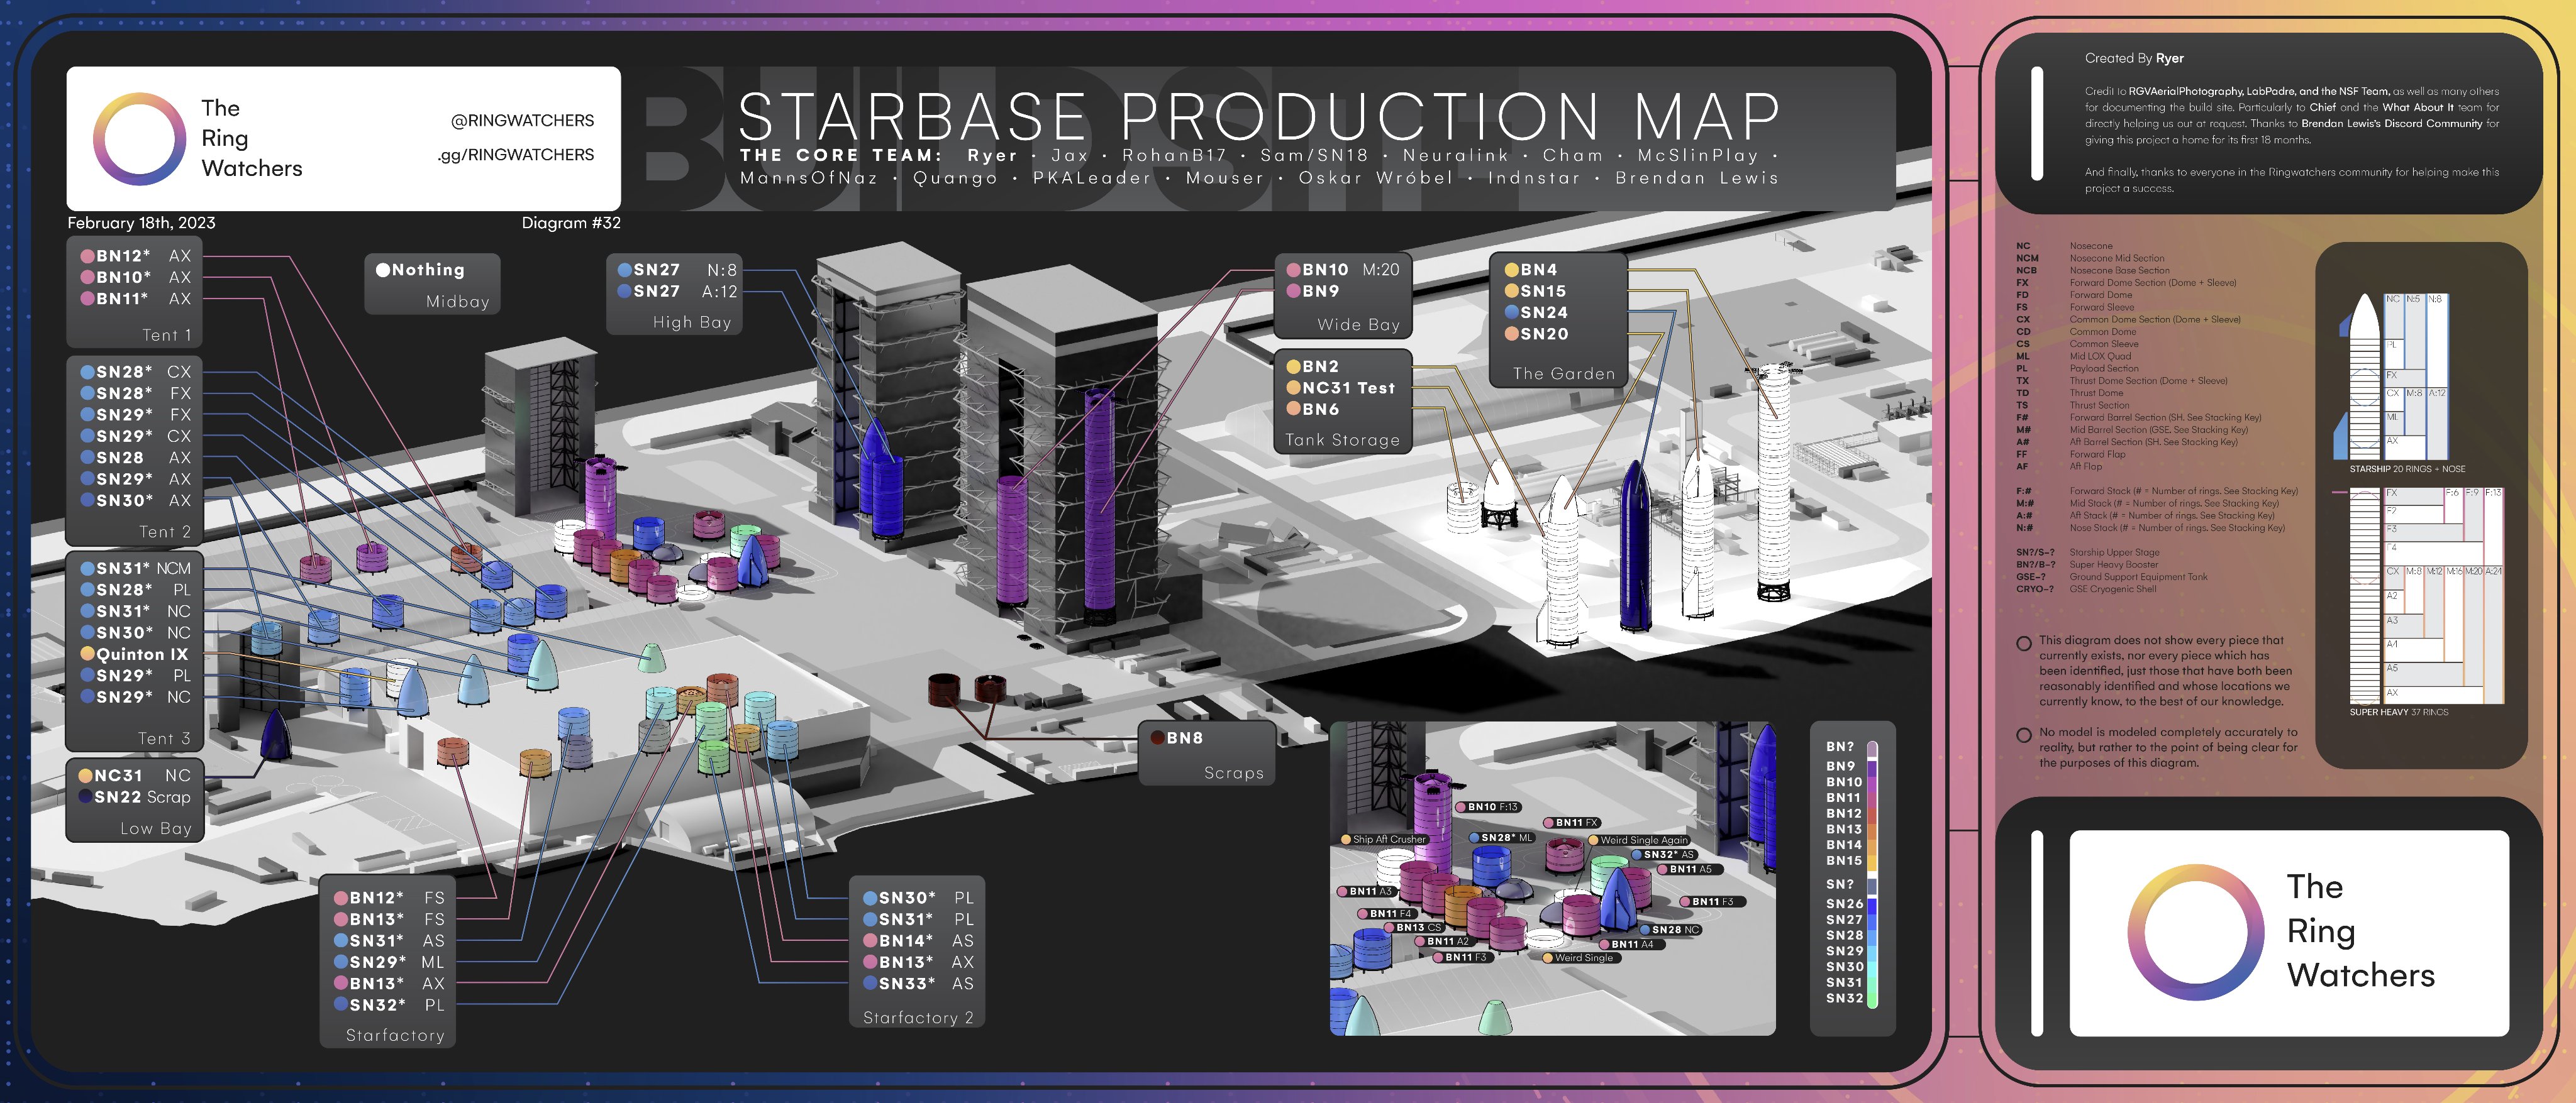Click the NCM Nosecone Mid Section key entry
The height and width of the screenshot is (1103, 2576).
(2090, 258)
